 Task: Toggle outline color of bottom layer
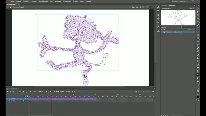coord(23,101)
